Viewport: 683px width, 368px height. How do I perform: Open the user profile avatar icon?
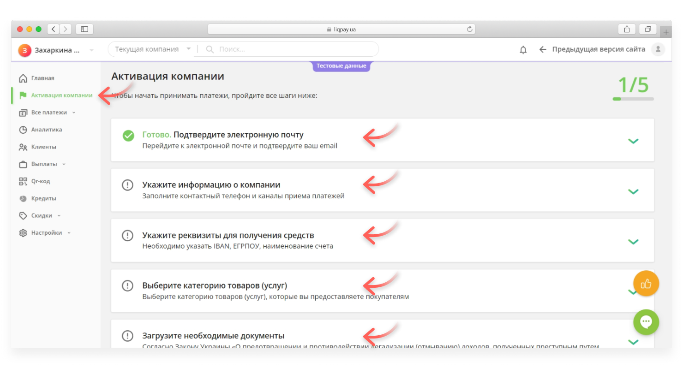(658, 49)
